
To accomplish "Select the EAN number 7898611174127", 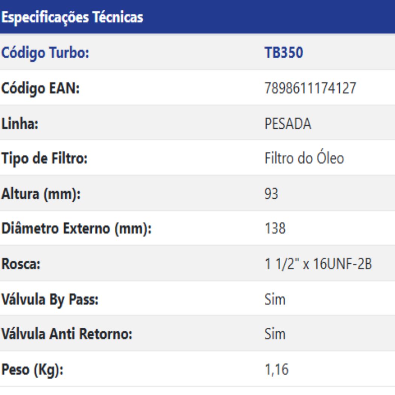I will click(x=310, y=88).
